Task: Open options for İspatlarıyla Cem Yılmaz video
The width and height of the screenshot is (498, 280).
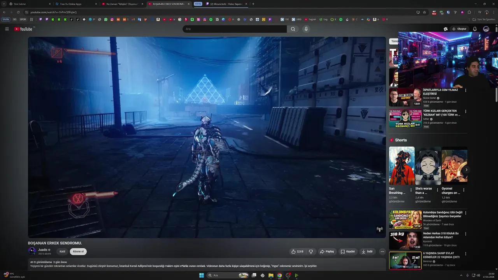Action: click(466, 90)
